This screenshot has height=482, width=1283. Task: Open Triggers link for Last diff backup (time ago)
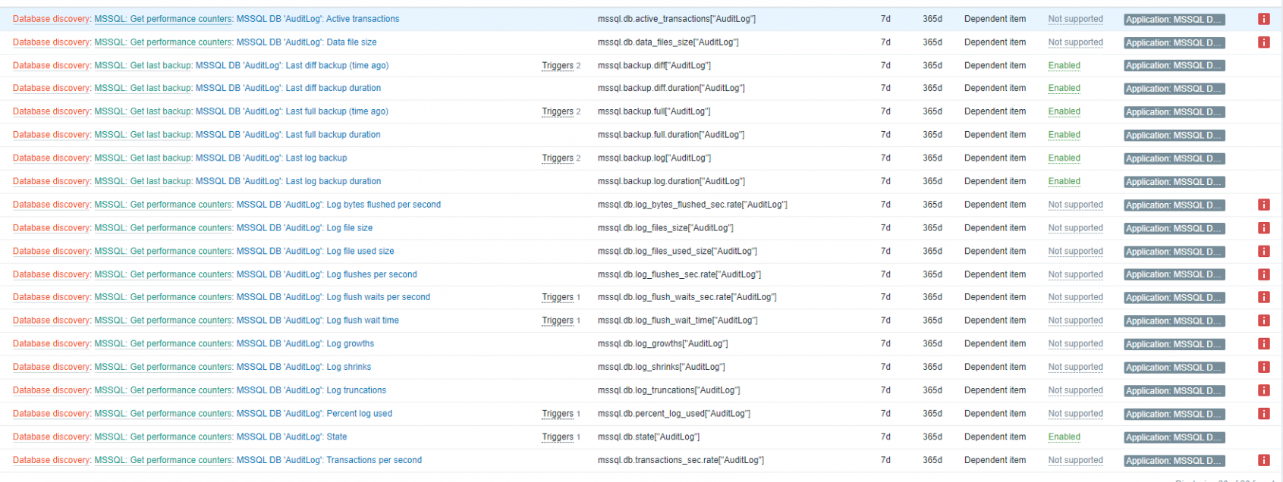point(558,65)
